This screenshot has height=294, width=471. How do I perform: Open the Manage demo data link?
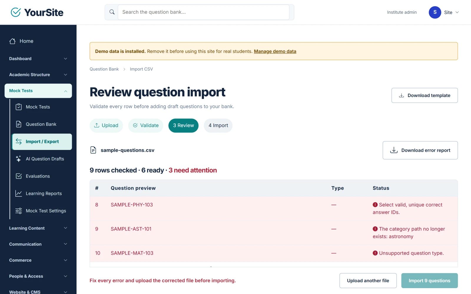click(275, 51)
